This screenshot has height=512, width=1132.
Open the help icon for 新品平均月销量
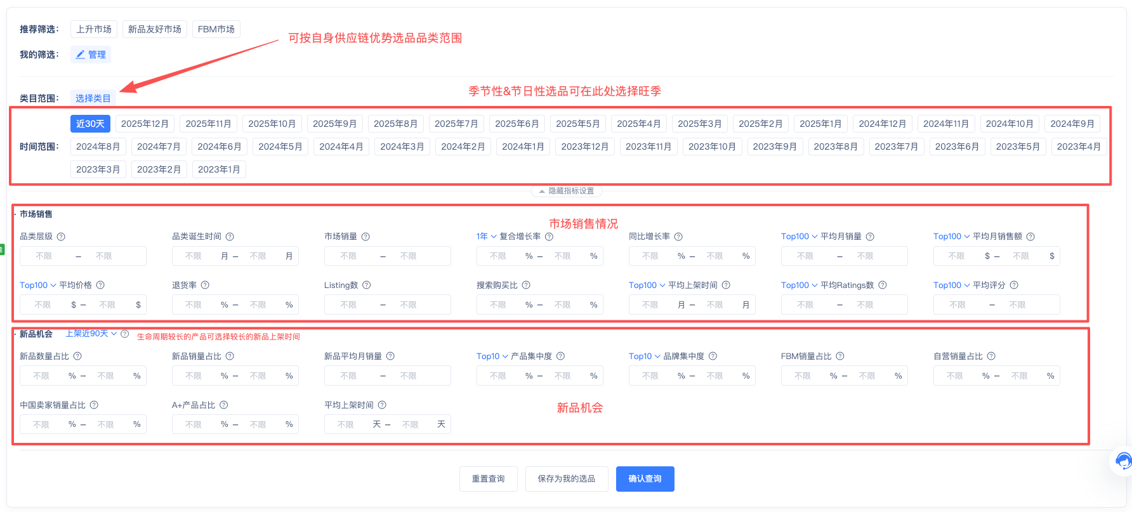[390, 357]
